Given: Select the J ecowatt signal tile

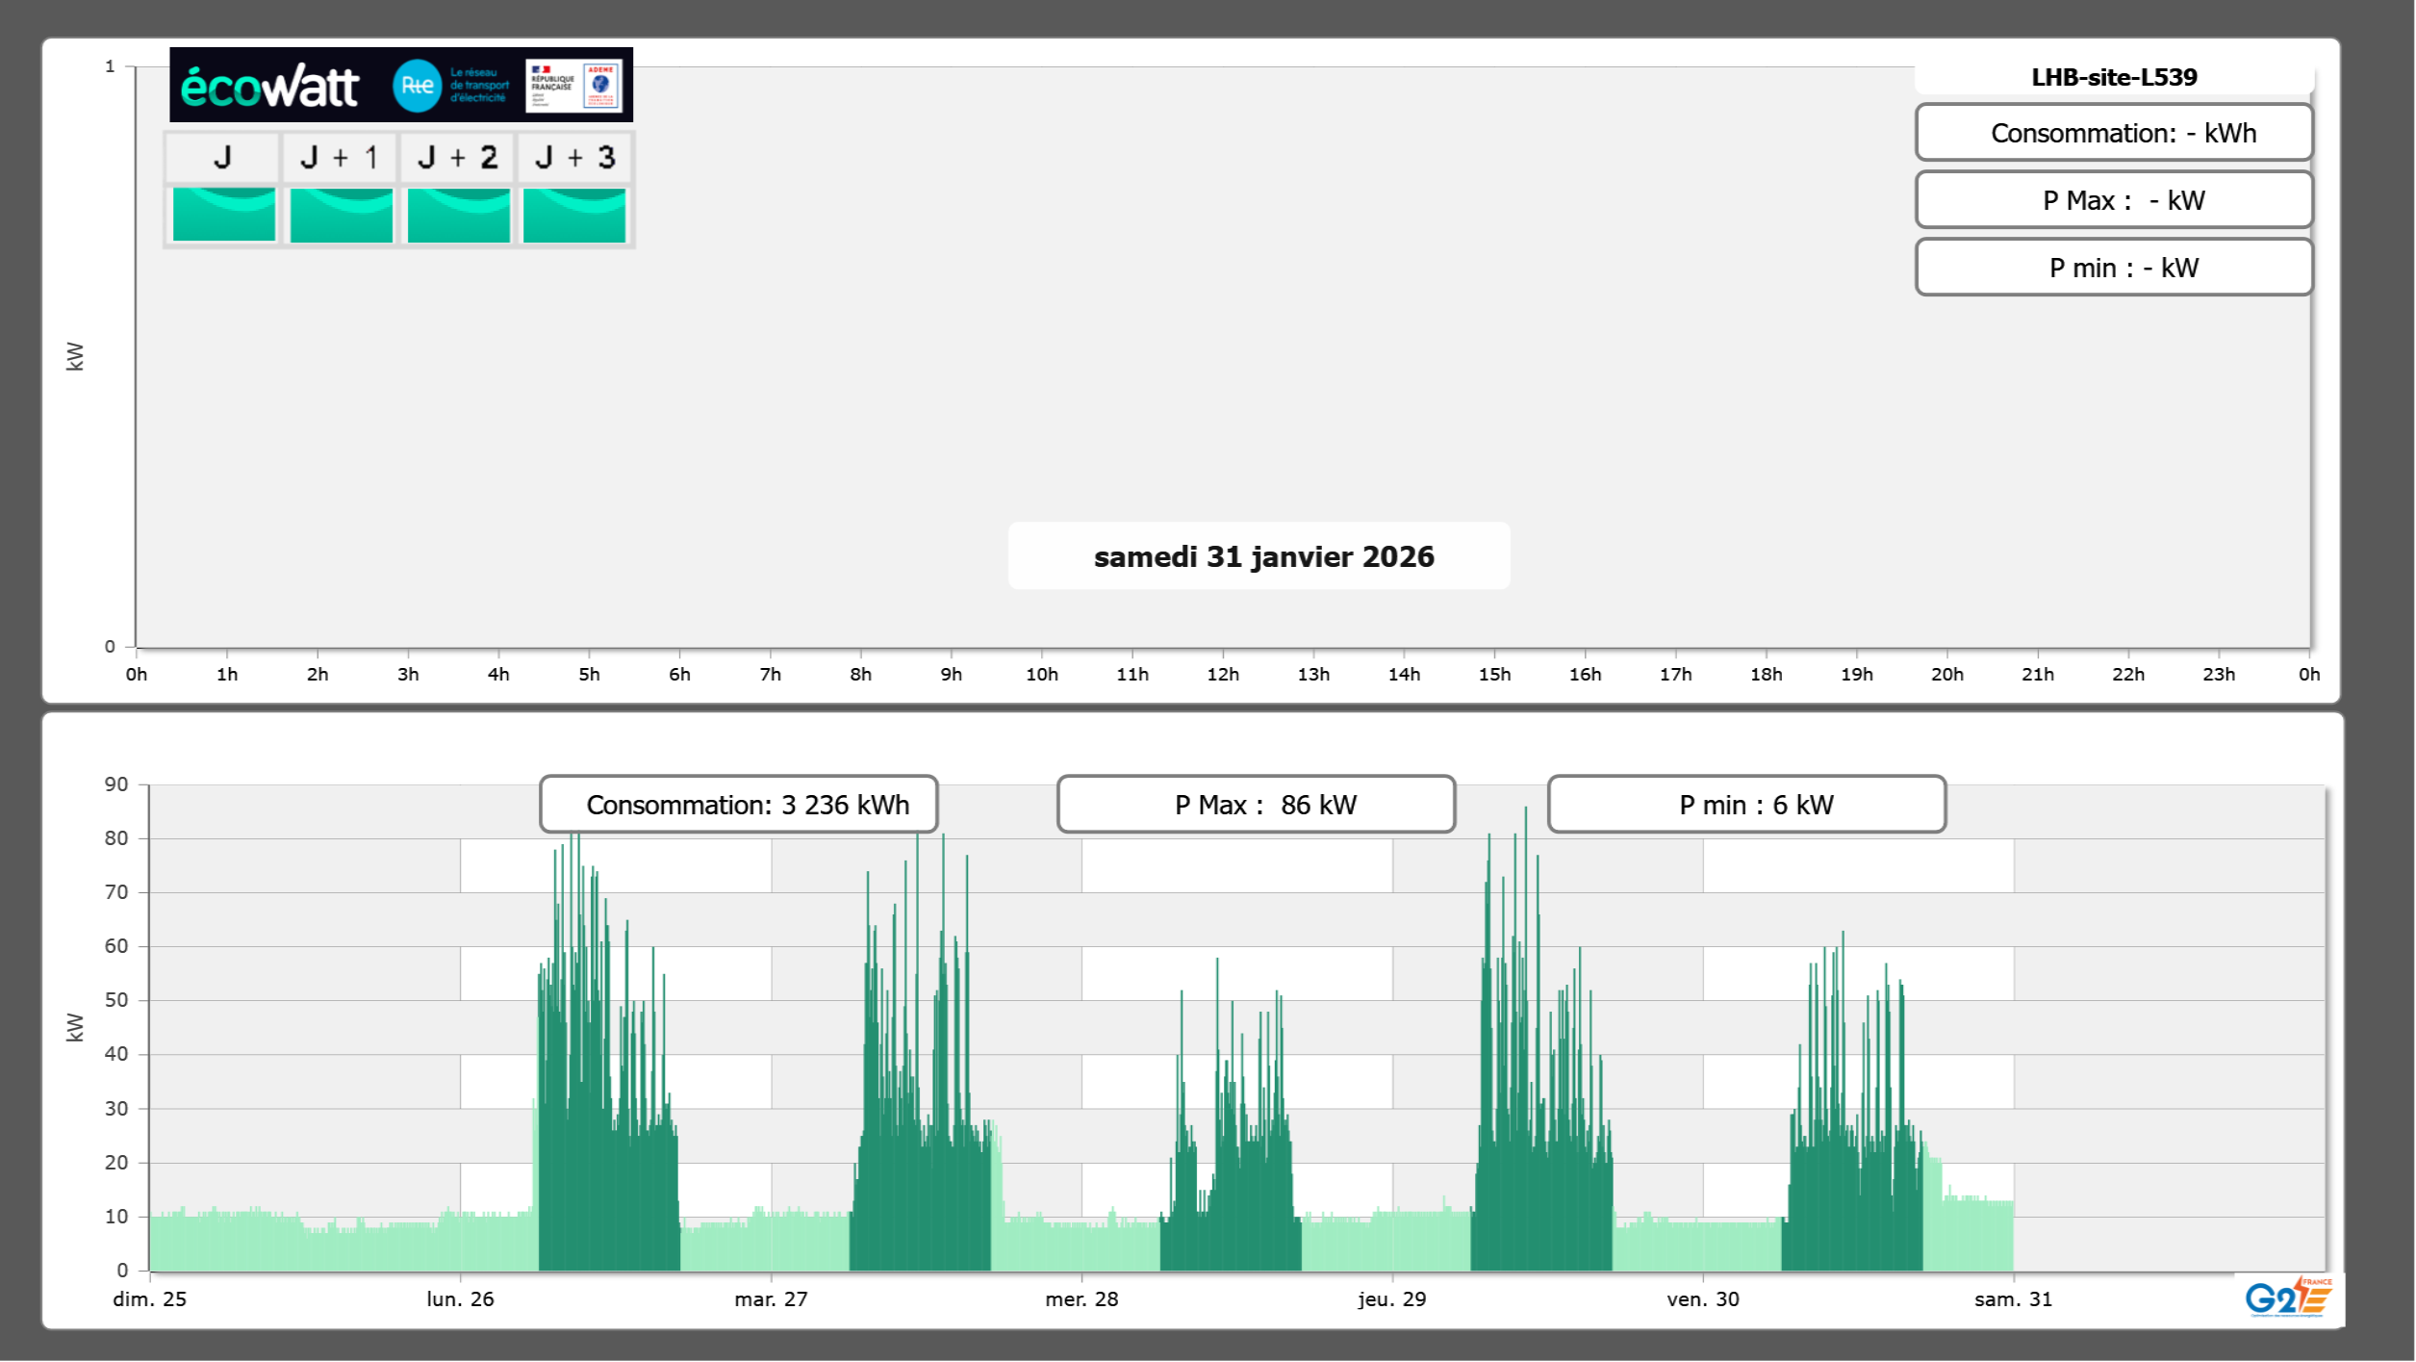Looking at the screenshot, I should (223, 215).
